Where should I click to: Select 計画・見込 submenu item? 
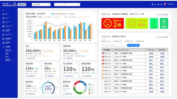point(8,50)
